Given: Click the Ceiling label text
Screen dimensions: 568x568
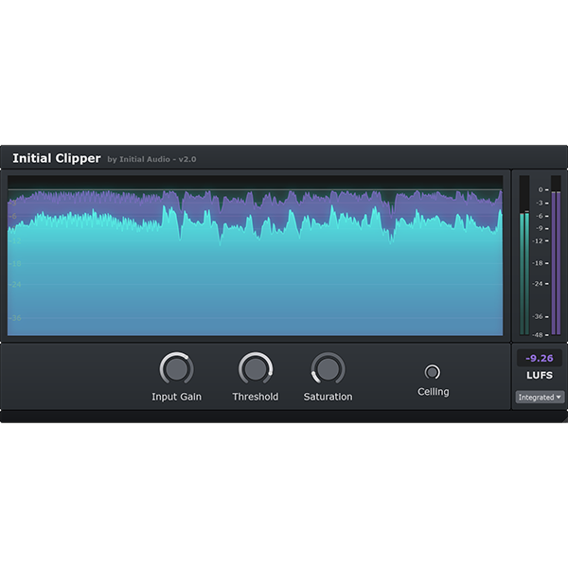Looking at the screenshot, I should click(x=433, y=392).
